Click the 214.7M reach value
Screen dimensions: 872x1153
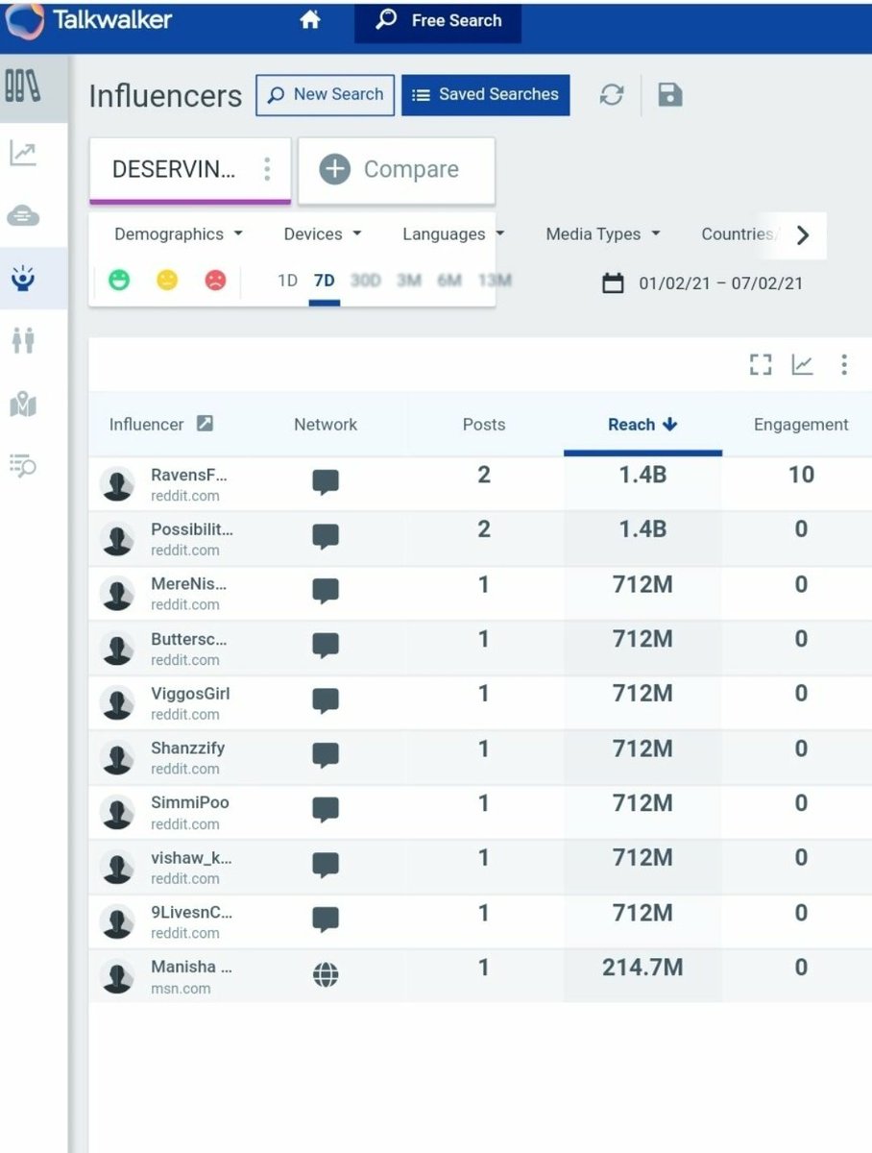[x=642, y=968]
